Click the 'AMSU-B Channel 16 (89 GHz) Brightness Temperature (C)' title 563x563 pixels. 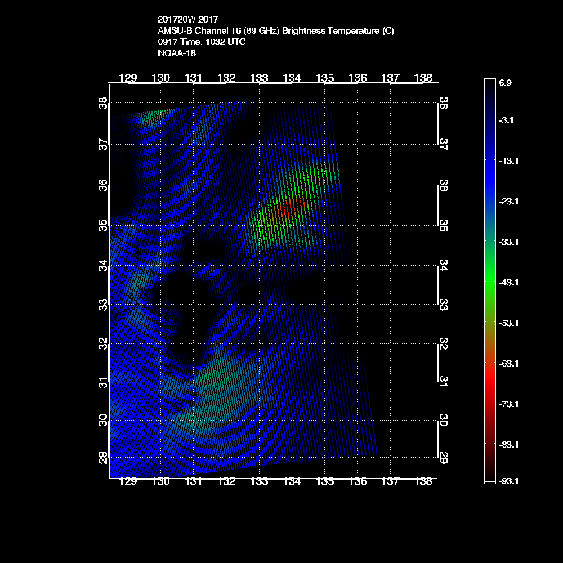(x=276, y=31)
